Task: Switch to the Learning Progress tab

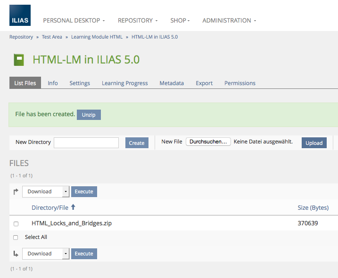Action: pyautogui.click(x=124, y=83)
